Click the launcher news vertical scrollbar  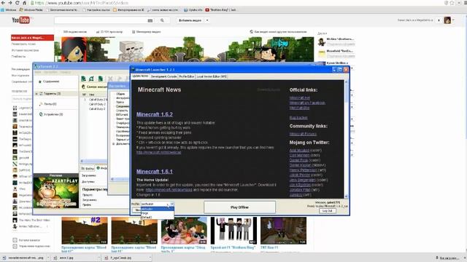coord(346,139)
